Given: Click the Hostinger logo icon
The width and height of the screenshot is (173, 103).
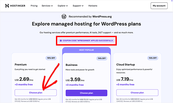Looking at the screenshot, I should coord(7,6).
